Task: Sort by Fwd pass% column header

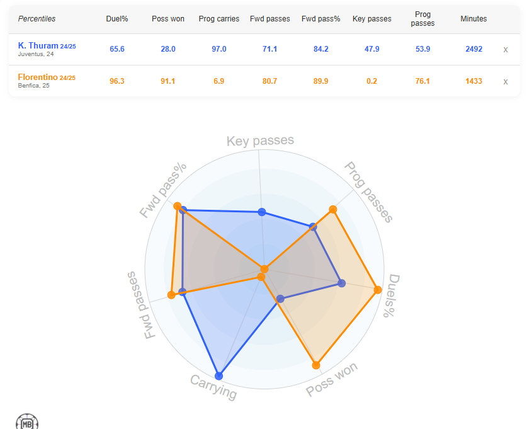Action: pos(320,19)
